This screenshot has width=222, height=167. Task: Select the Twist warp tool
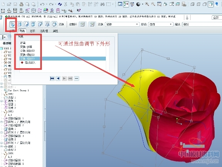(x=47, y=24)
